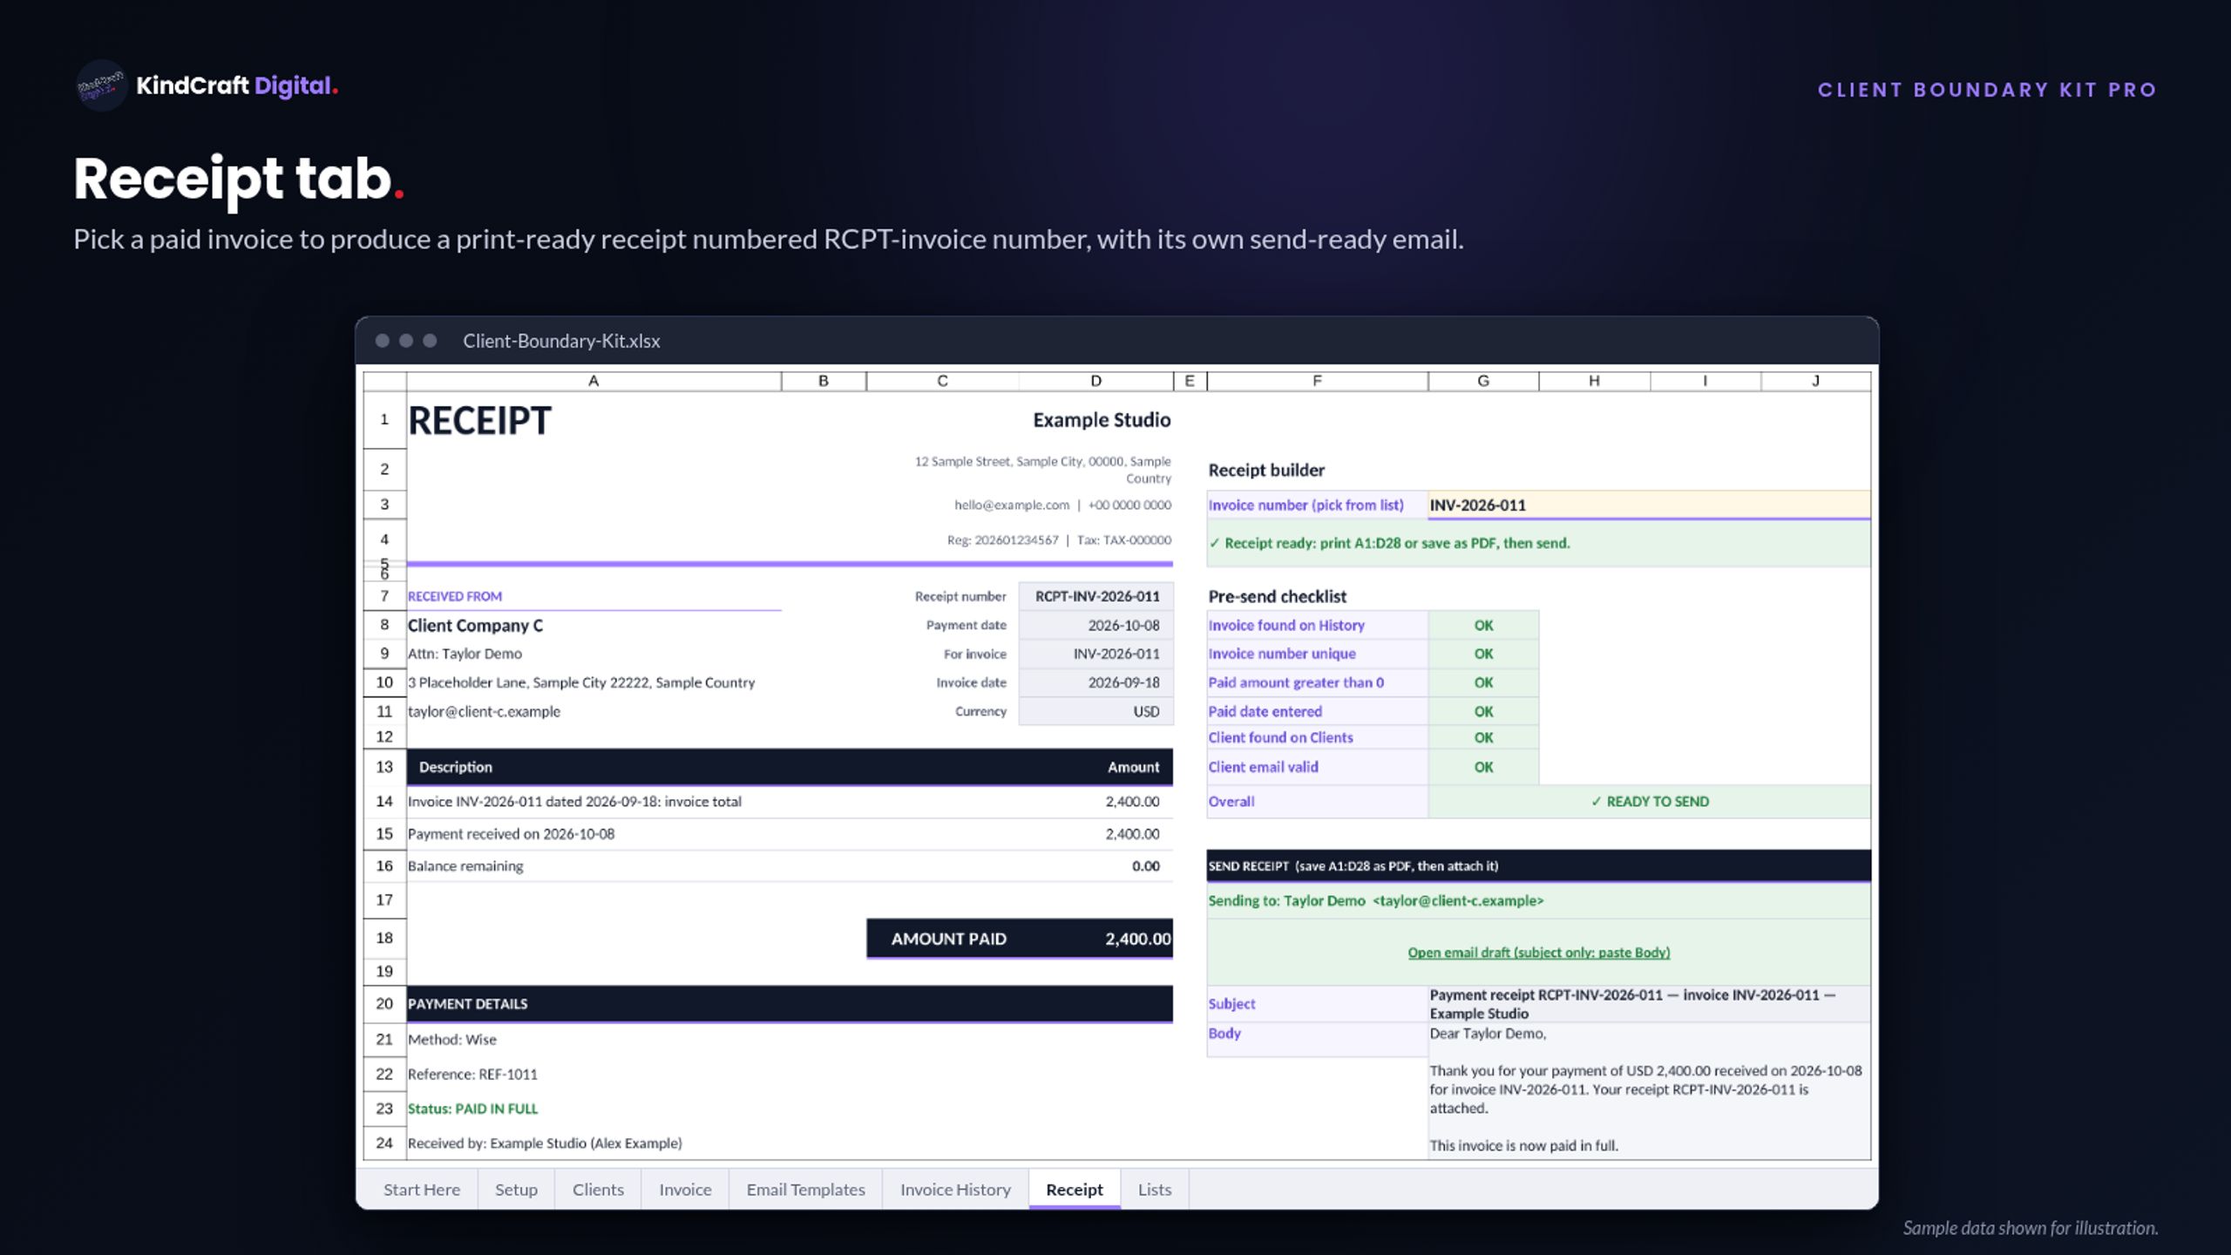Open the Start Here sheet tab
The image size is (2231, 1255).
pos(421,1190)
